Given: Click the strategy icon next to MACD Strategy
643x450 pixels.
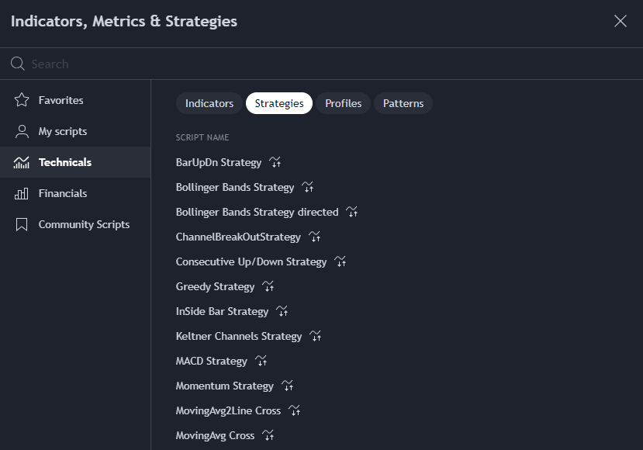Looking at the screenshot, I should pos(261,361).
